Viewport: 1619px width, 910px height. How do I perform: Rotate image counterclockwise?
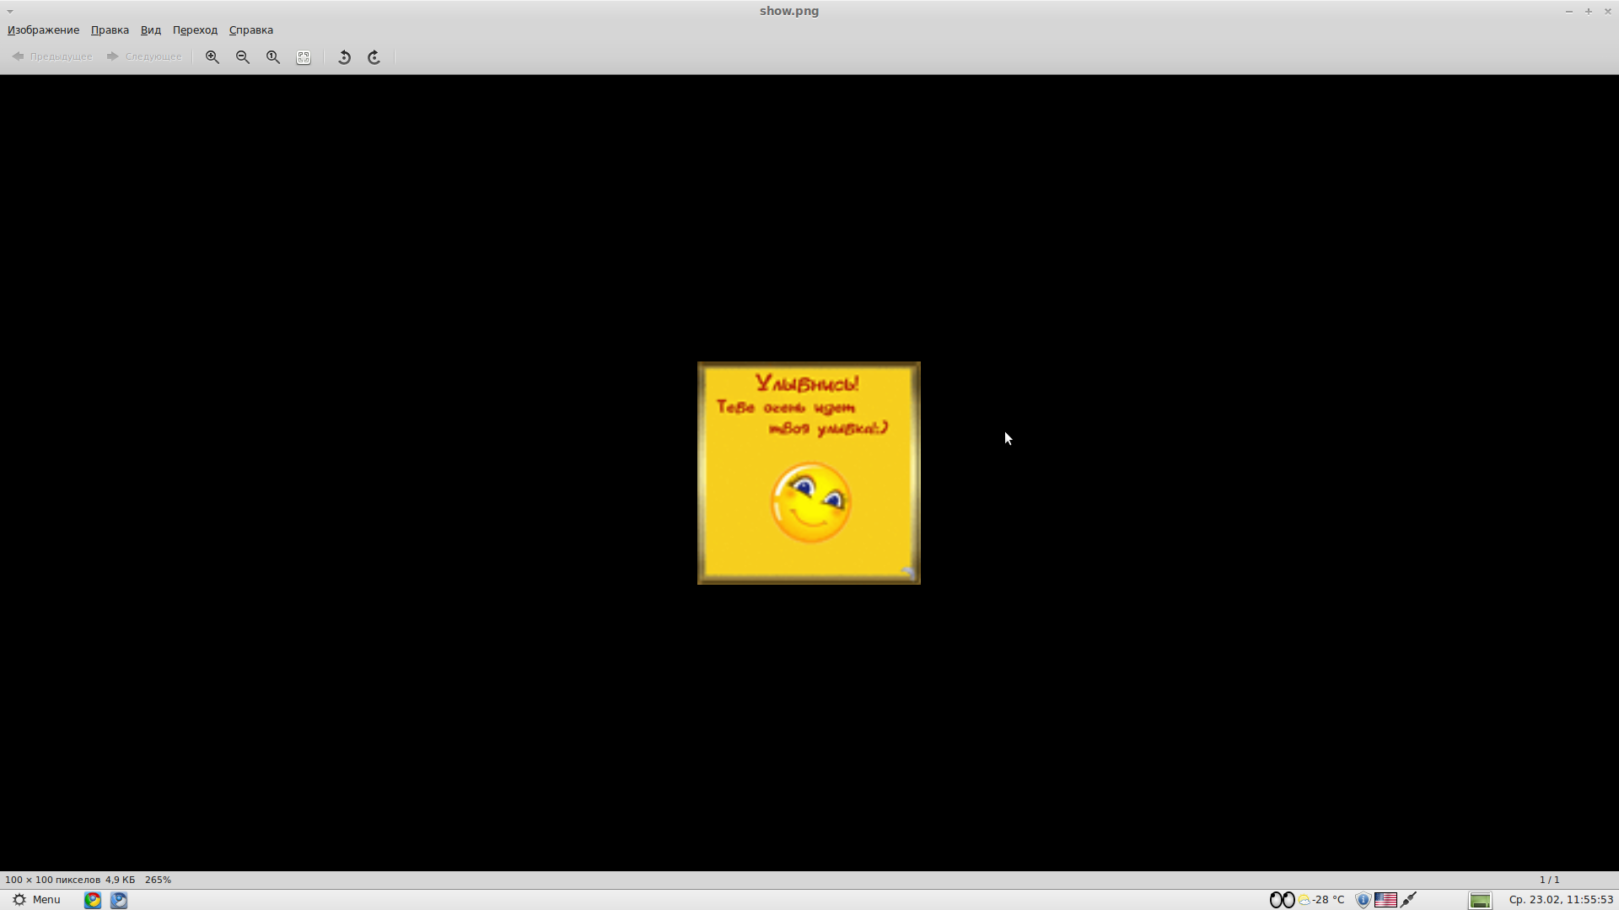[344, 57]
